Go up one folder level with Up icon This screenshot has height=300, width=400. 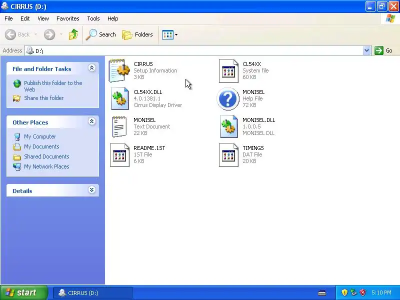point(73,34)
